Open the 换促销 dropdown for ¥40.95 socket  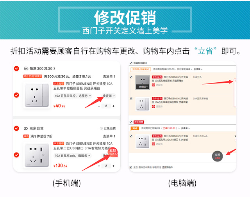tap(109, 96)
